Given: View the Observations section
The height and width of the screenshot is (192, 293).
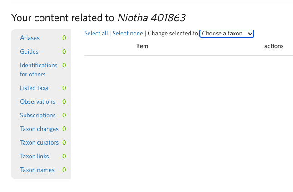Looking at the screenshot, I should point(37,101).
